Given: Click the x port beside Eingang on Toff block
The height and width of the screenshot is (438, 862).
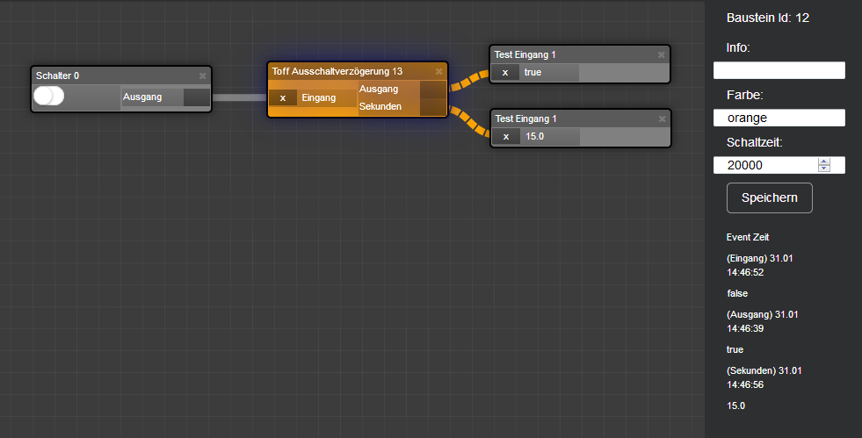Looking at the screenshot, I should pos(283,97).
